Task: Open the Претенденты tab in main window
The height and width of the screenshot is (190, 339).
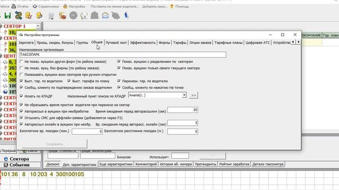Action: 206,164
